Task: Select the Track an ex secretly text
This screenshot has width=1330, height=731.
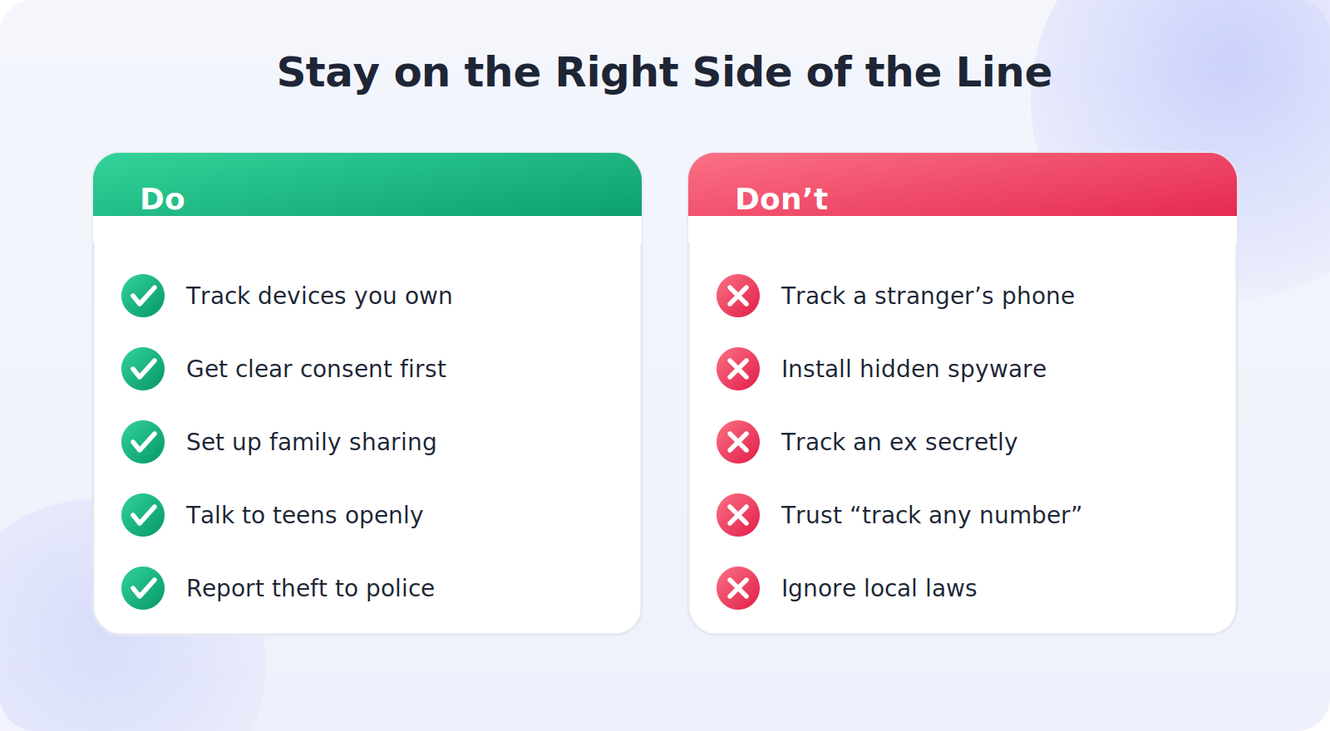Action: coord(899,442)
